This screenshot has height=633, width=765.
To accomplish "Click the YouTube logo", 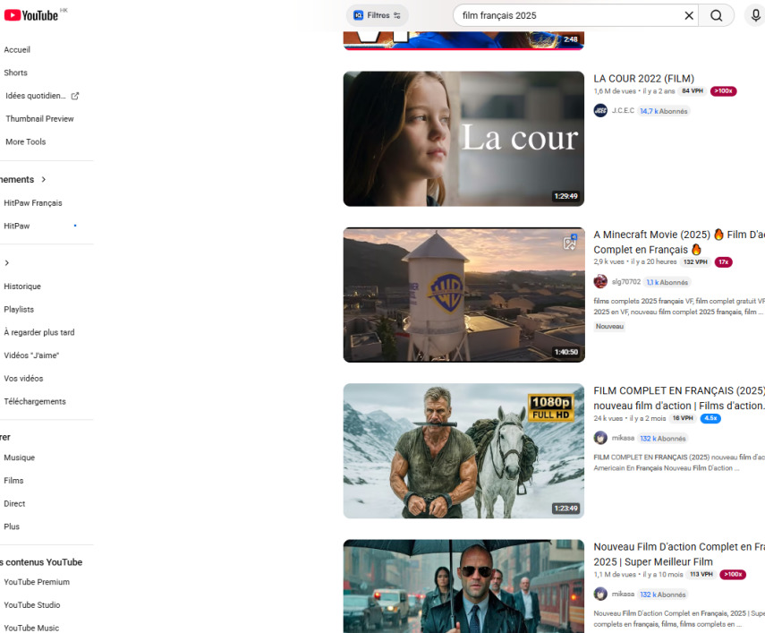I will pyautogui.click(x=31, y=14).
